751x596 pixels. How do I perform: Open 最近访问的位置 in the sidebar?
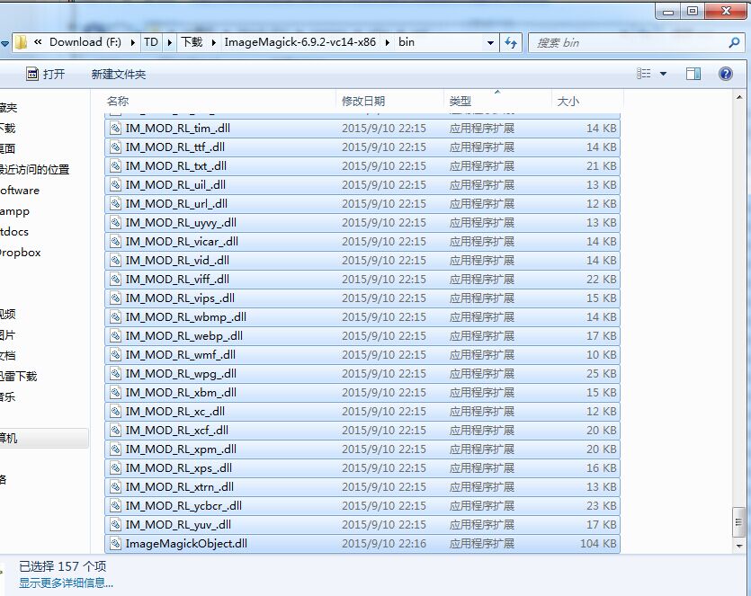[34, 170]
